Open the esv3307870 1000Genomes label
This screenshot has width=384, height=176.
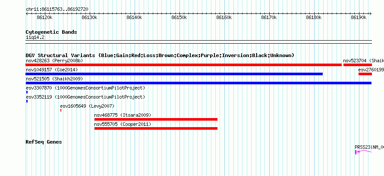click(x=85, y=88)
